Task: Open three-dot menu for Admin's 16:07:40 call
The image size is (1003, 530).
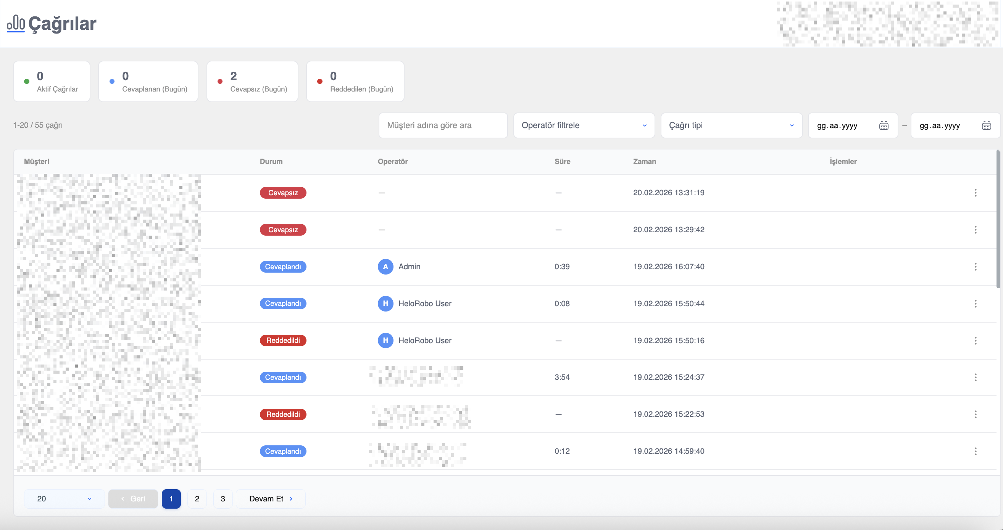Action: (x=976, y=267)
